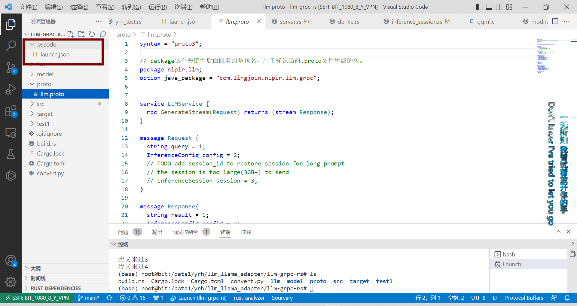Image resolution: width=577 pixels, height=306 pixels.
Task: Expand the RUST DEPENDENCIES section
Action: coord(65,288)
